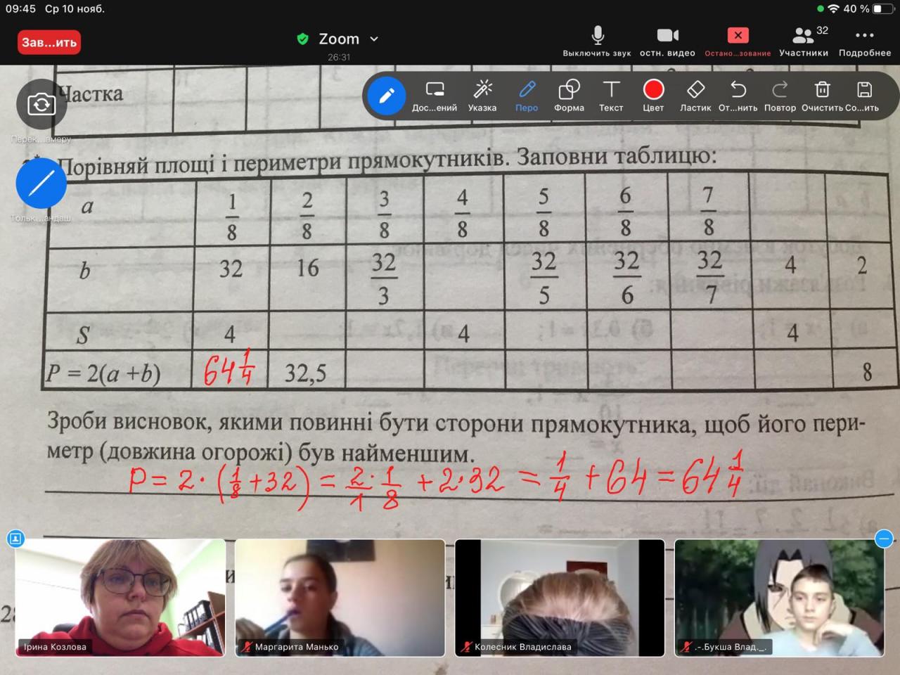Clear annotations with the trash icon

coord(822,94)
